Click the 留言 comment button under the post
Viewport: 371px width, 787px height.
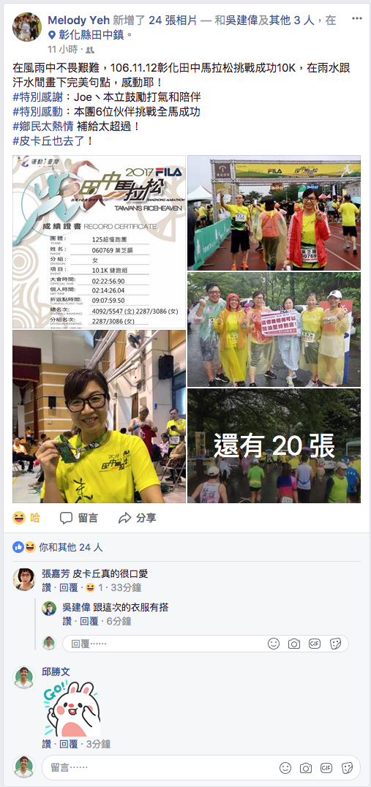point(79,518)
